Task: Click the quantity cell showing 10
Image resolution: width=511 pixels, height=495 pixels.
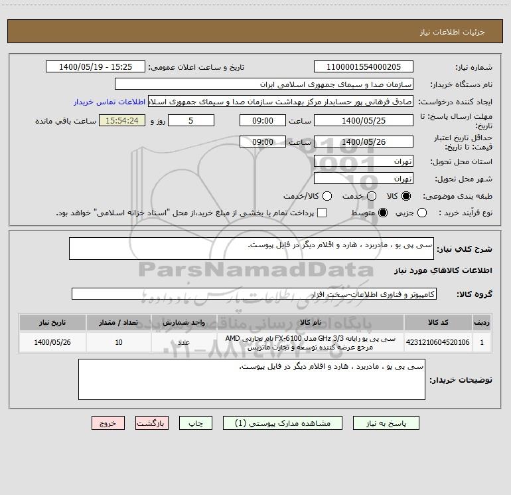Action: 119,342
